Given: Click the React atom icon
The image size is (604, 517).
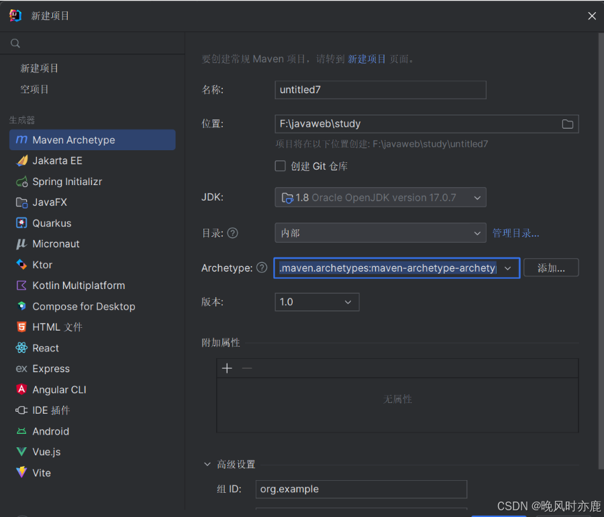Looking at the screenshot, I should tap(21, 347).
